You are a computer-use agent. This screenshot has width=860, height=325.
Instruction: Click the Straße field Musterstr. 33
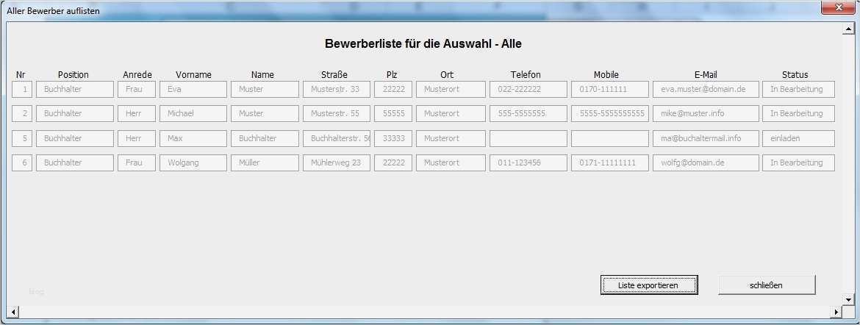(x=337, y=89)
